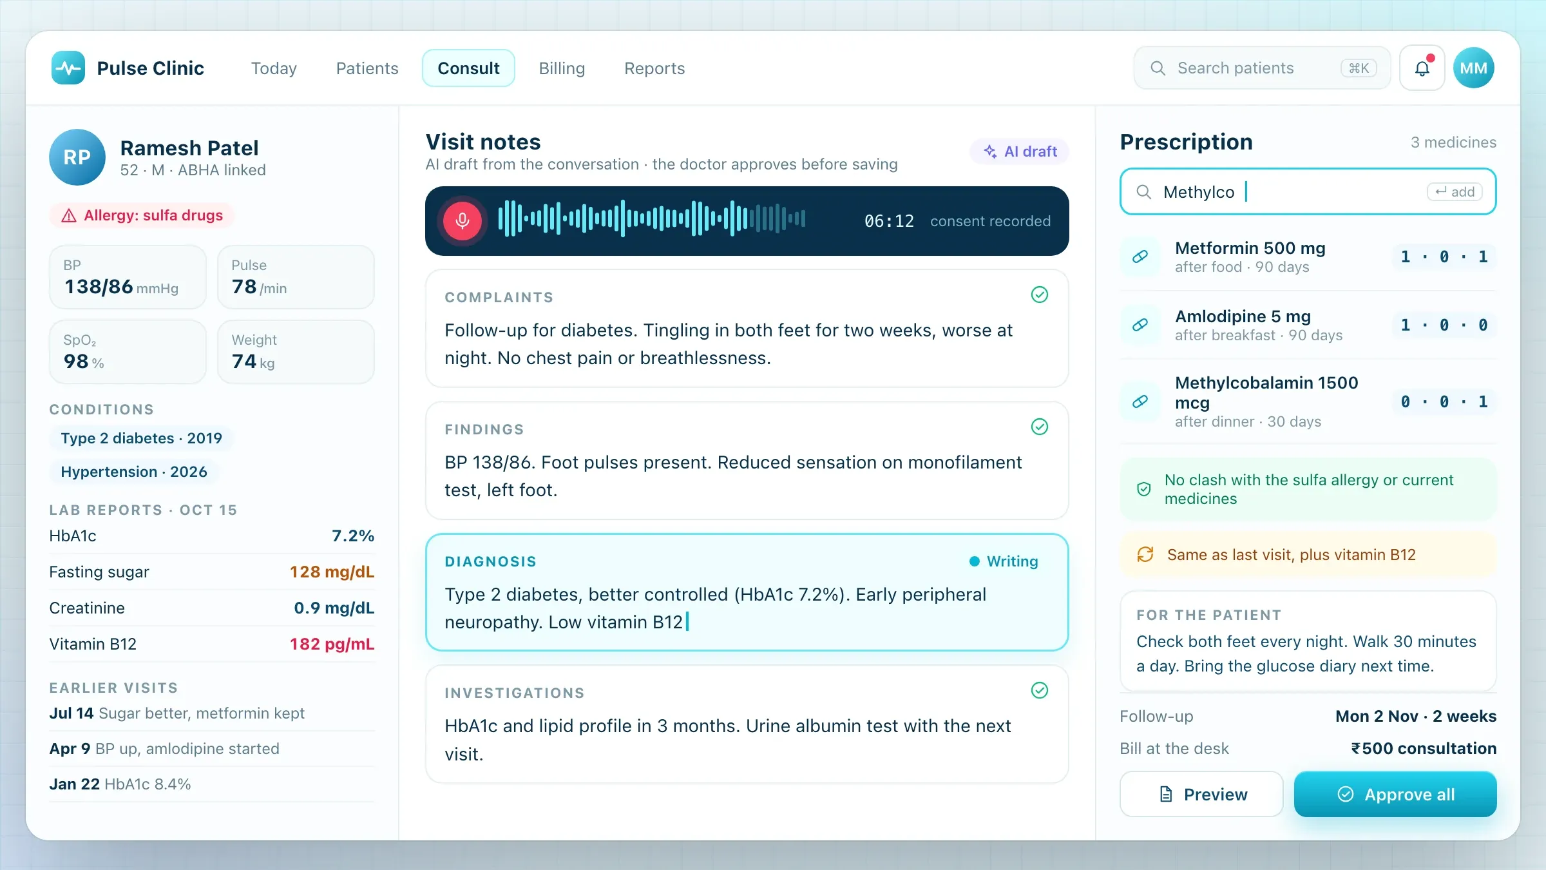Click the pill icon beside Methylcobalamin 1500 mcg
The height and width of the screenshot is (870, 1546).
coord(1140,401)
